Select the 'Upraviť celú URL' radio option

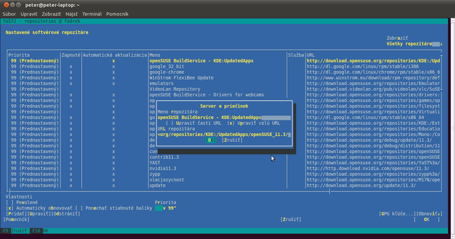[x=253, y=123]
